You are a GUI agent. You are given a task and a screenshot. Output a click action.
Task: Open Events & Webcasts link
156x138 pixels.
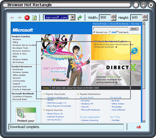22,90
